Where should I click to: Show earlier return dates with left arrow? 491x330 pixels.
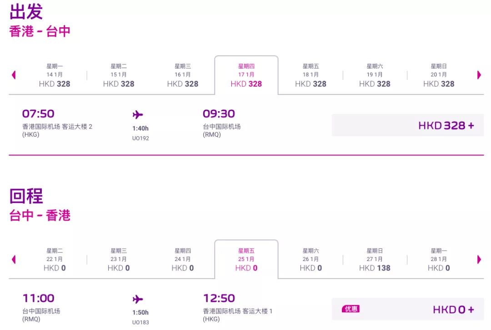click(x=14, y=260)
